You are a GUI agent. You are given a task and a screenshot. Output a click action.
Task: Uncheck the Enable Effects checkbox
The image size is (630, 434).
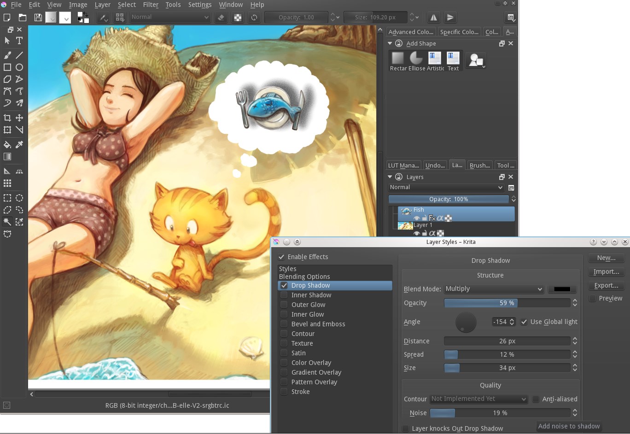tap(281, 257)
